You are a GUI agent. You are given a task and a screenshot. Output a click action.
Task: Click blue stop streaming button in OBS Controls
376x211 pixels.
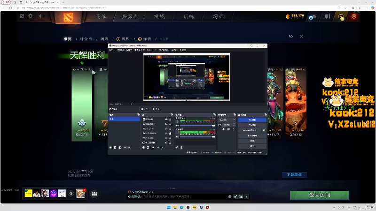click(x=252, y=120)
